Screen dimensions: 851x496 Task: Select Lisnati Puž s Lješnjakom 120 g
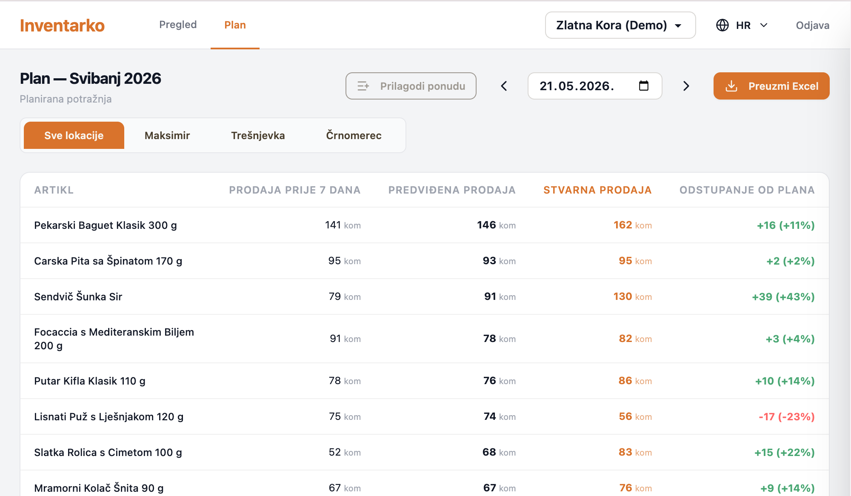[x=425, y=416]
